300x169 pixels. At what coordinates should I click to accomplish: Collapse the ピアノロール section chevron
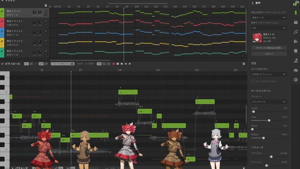pyautogui.click(x=2, y=64)
